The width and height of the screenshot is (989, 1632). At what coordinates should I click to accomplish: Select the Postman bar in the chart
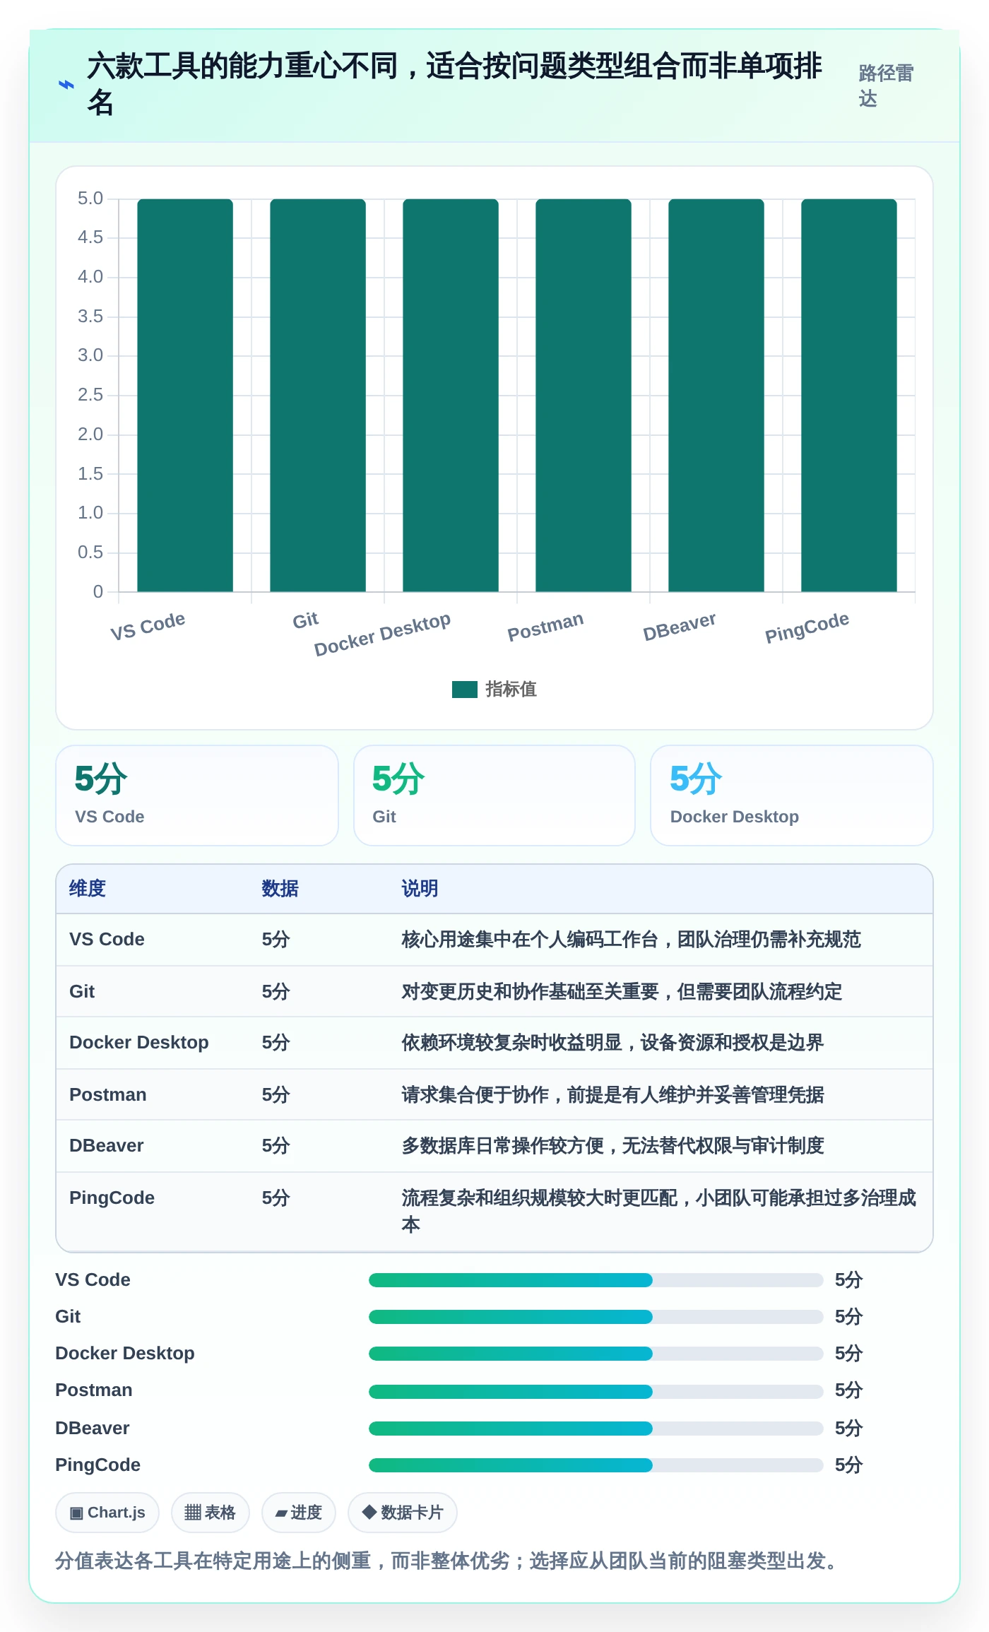tap(584, 395)
